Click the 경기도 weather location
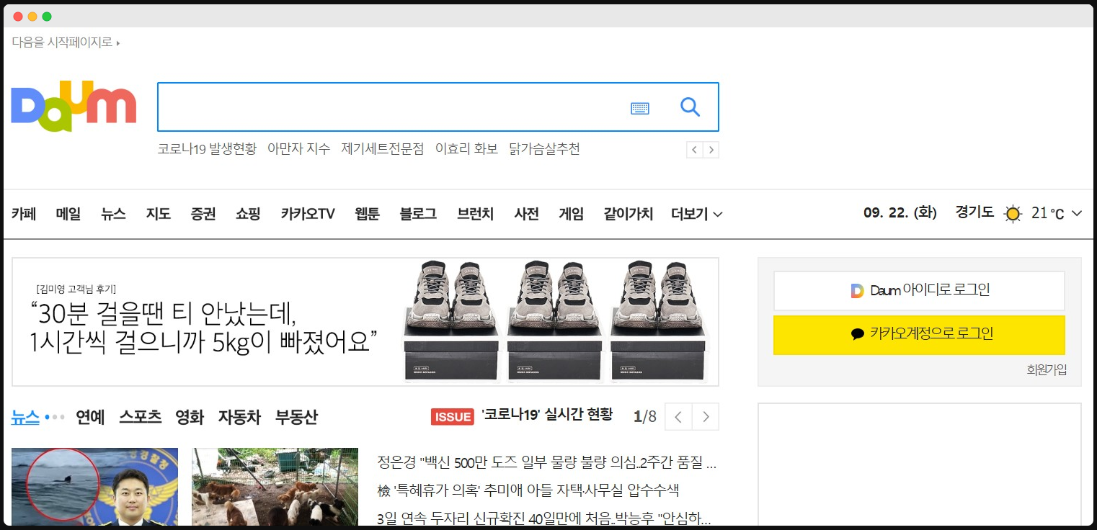The image size is (1097, 530). (x=974, y=212)
